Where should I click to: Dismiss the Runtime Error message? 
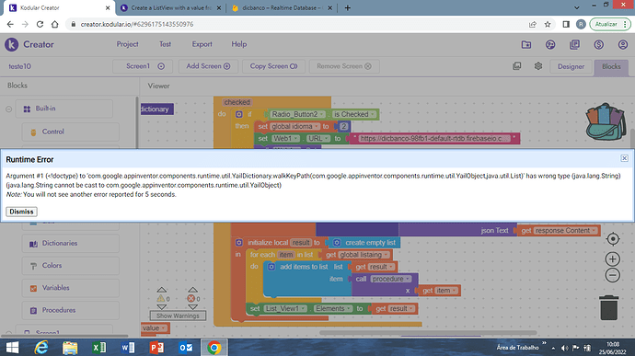[21, 212]
